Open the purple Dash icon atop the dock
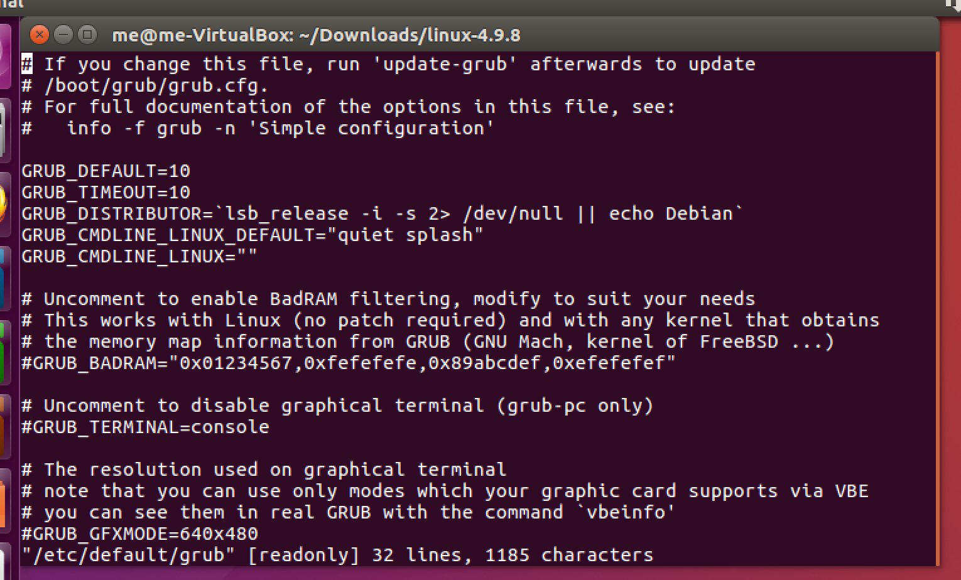 click(x=4, y=58)
